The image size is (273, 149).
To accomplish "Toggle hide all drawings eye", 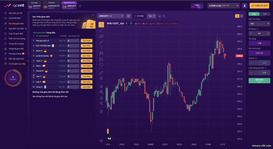I will click(x=101, y=104).
